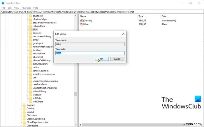Open the File menu
The height and width of the screenshot is (127, 204).
click(x=3, y=8)
